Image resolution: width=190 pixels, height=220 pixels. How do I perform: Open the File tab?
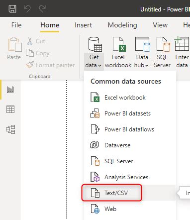[16, 25]
